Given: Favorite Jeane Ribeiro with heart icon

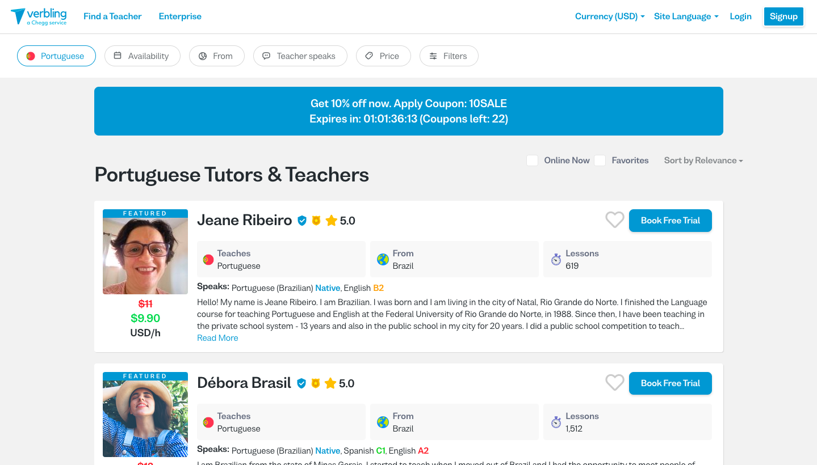Looking at the screenshot, I should point(614,220).
